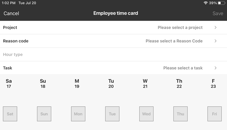Tap the Tue hours box

(x=112, y=114)
